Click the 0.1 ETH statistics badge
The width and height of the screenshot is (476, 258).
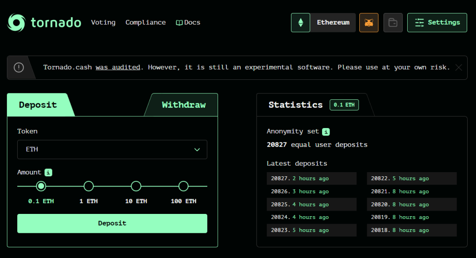tap(344, 105)
